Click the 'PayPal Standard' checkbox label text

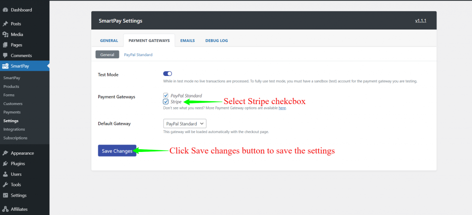tap(186, 96)
